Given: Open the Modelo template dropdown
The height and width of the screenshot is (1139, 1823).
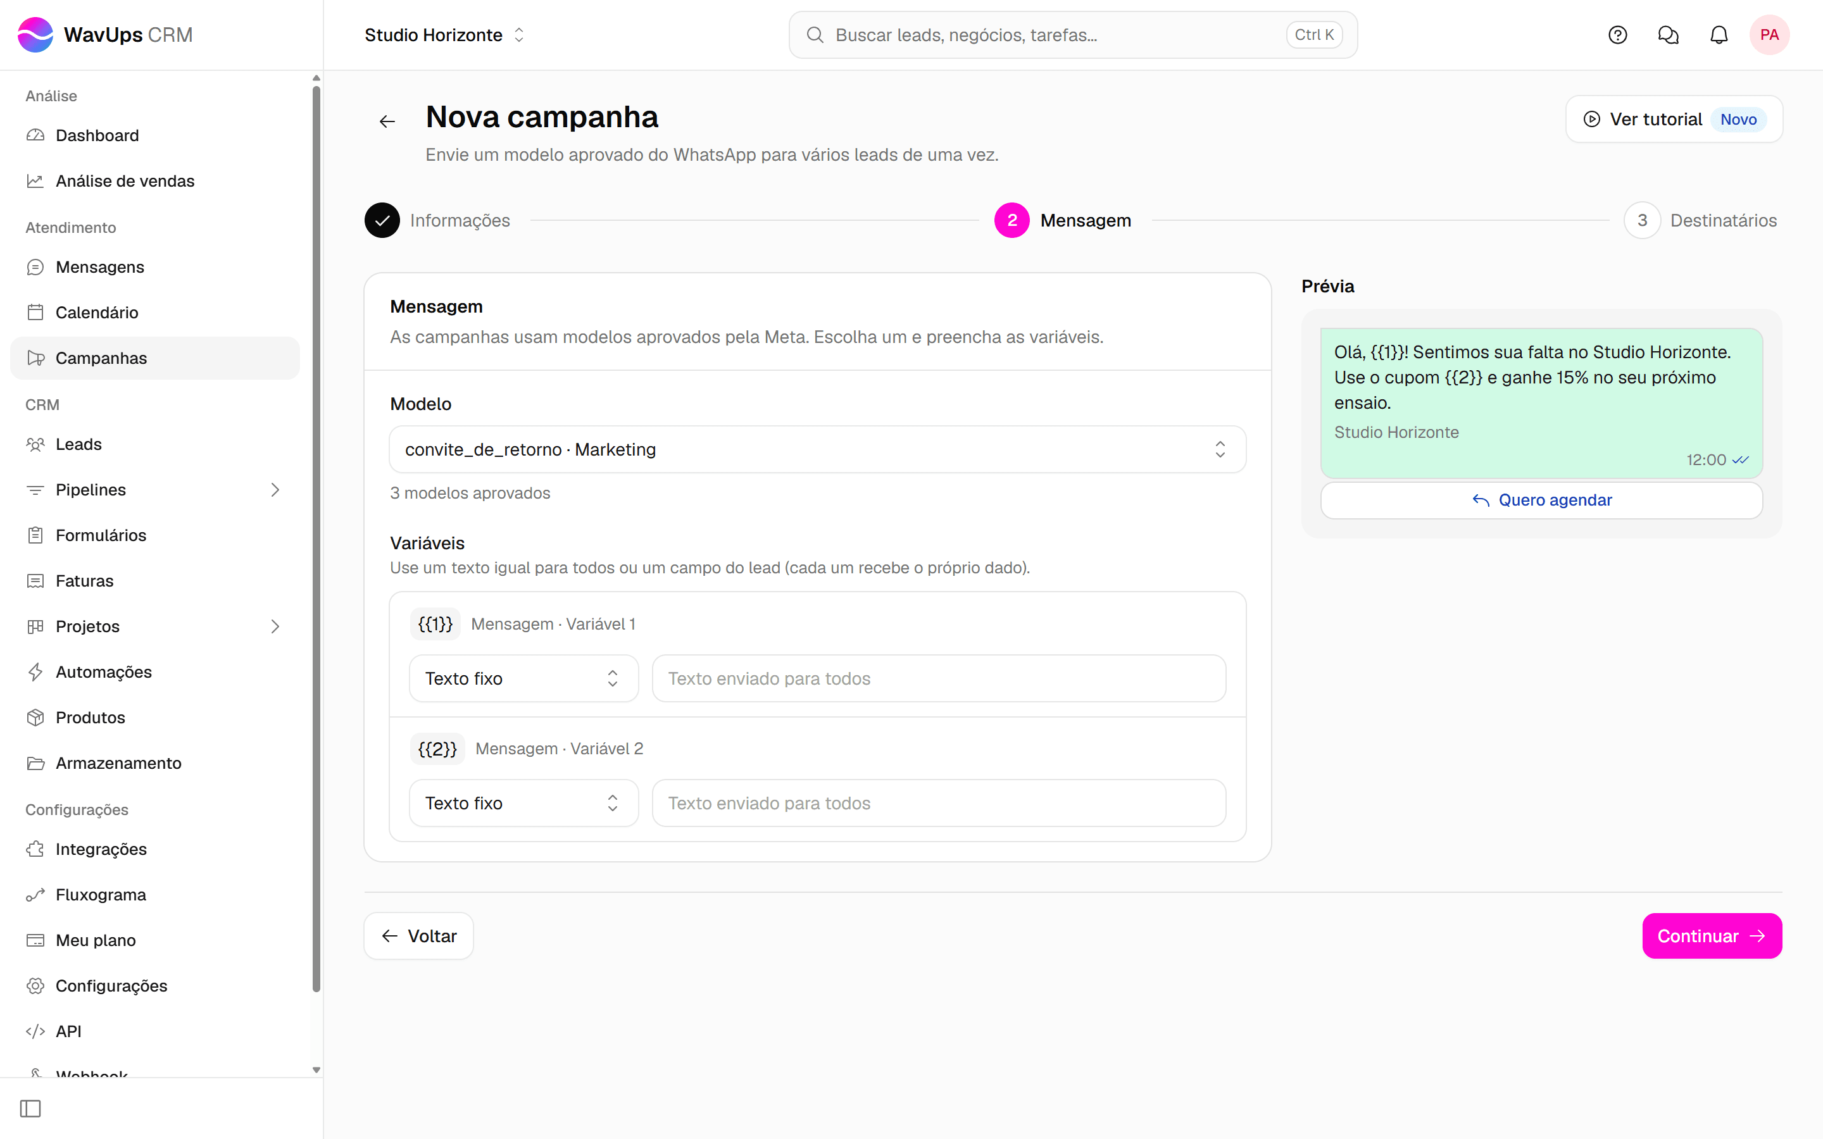Looking at the screenshot, I should pyautogui.click(x=817, y=450).
